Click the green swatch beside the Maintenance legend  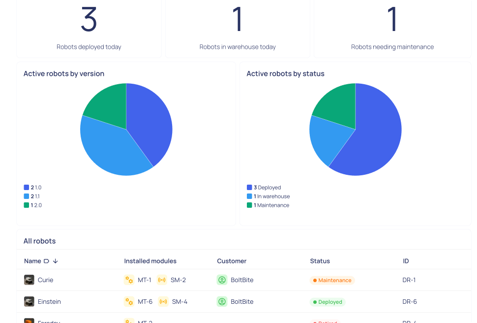click(249, 205)
